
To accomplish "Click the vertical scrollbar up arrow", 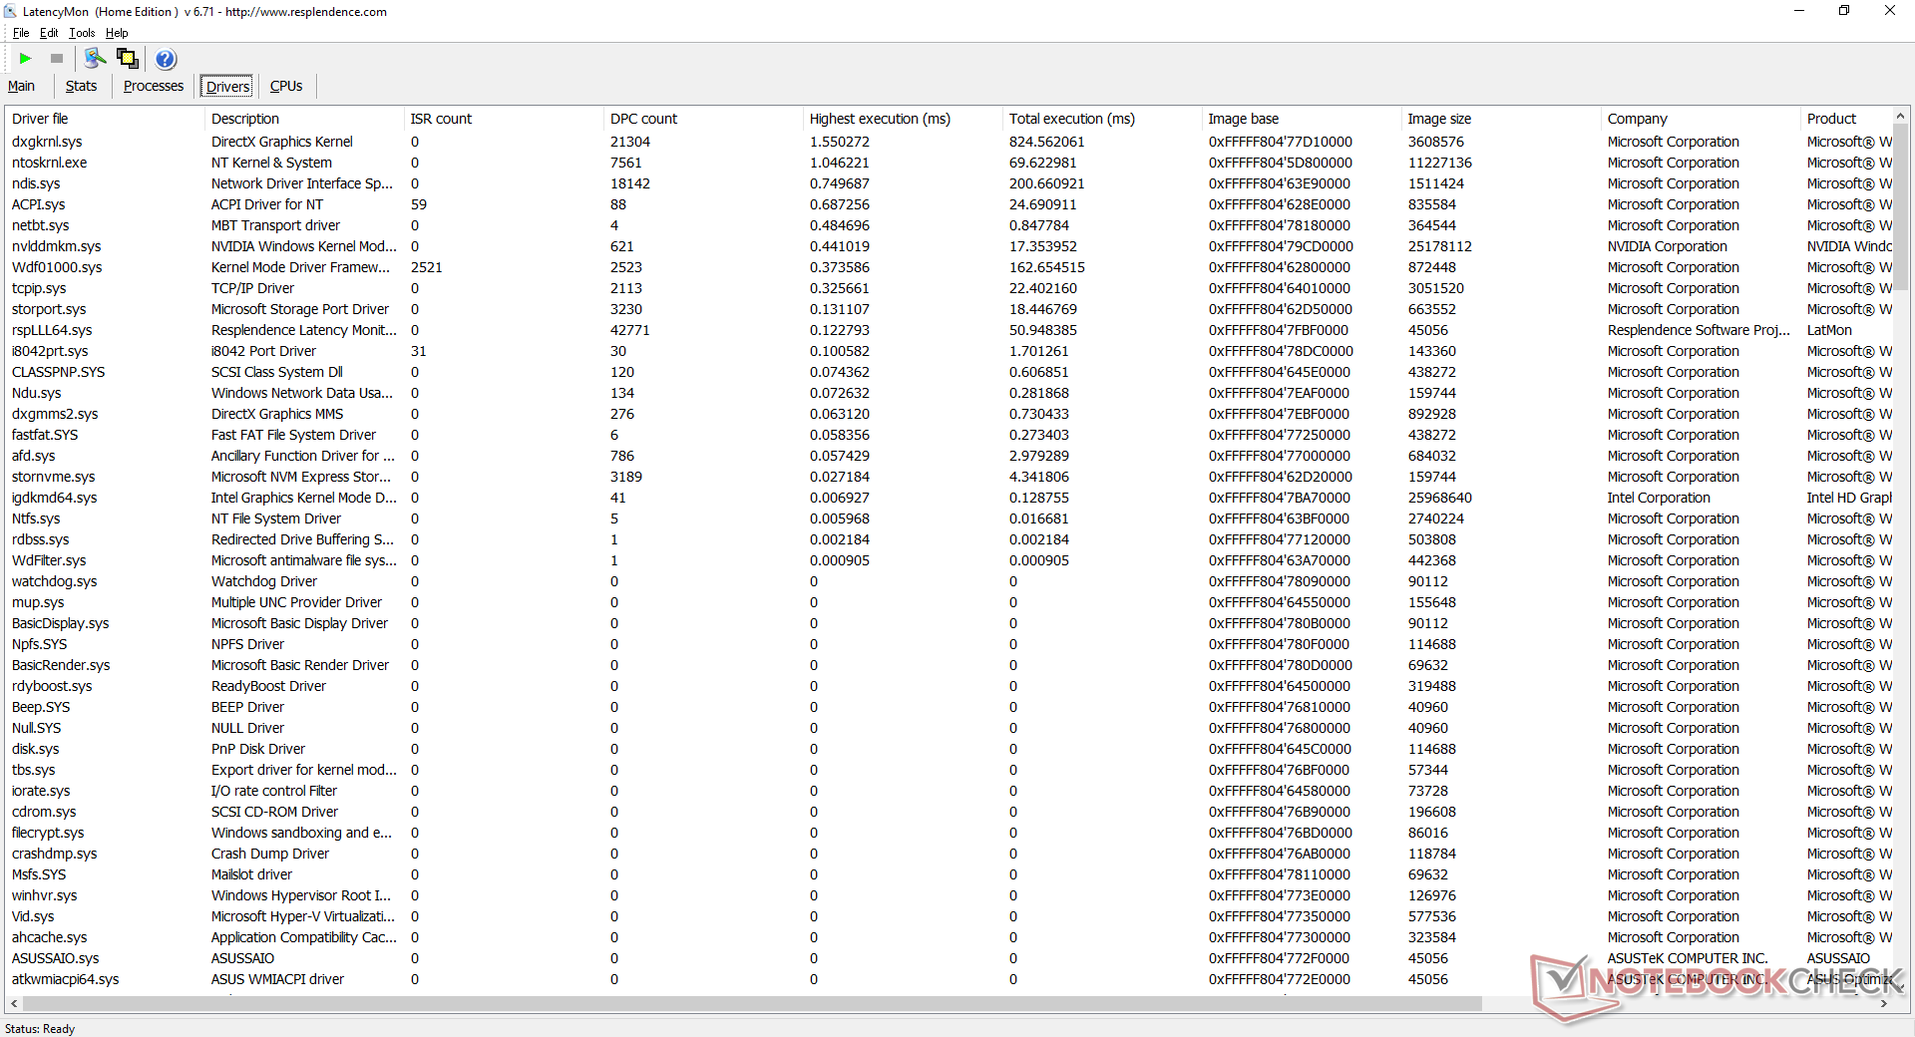I will point(1900,116).
